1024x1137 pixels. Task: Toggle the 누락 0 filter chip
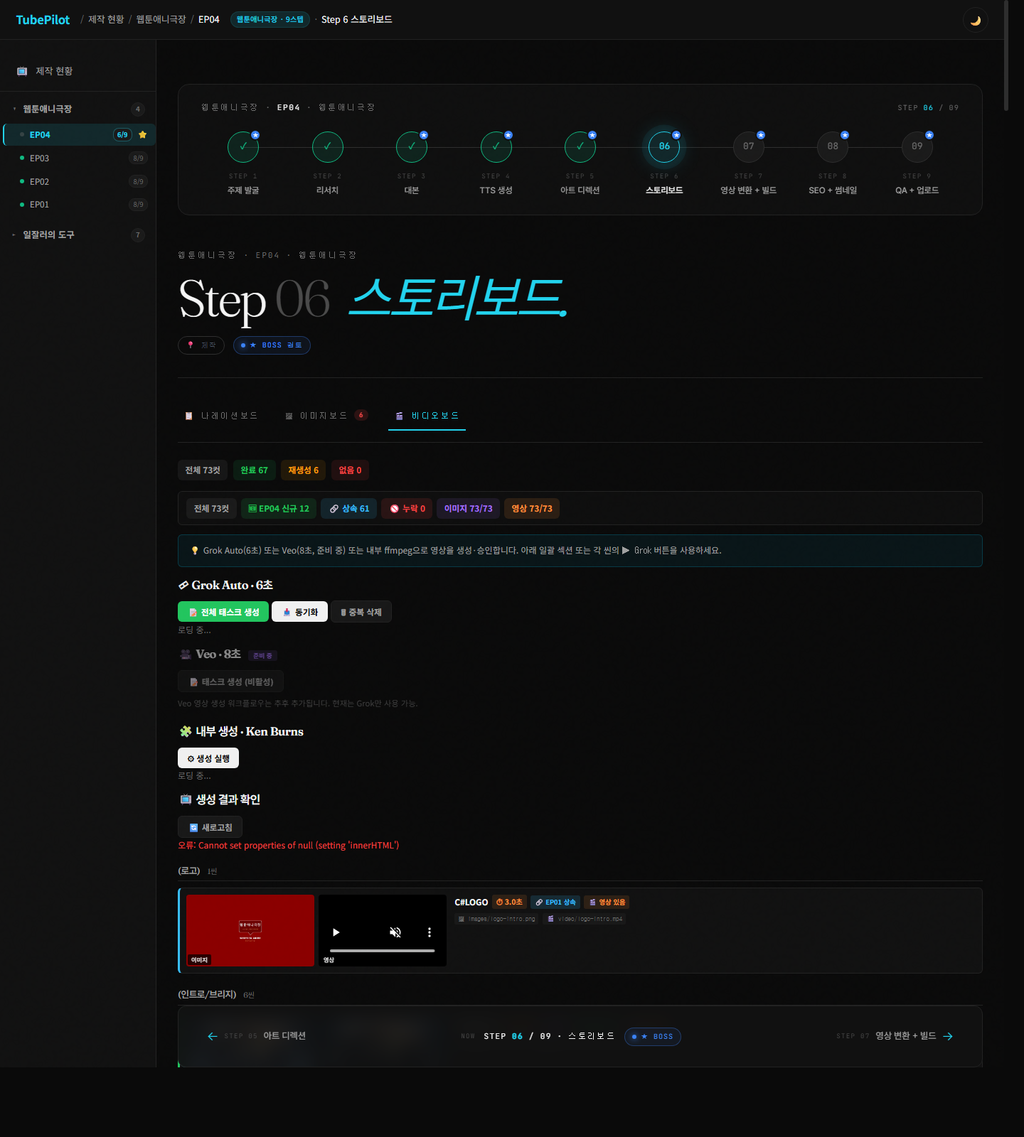(x=407, y=509)
